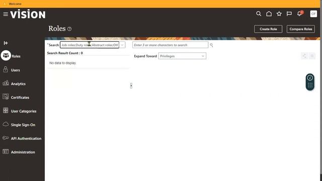The width and height of the screenshot is (322, 181).
Task: Go to the Home icon
Action: [x=269, y=14]
